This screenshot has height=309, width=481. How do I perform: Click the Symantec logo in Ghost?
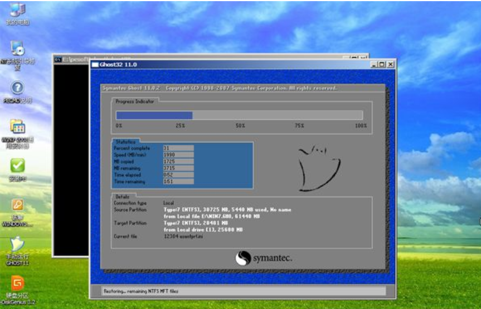click(x=264, y=258)
